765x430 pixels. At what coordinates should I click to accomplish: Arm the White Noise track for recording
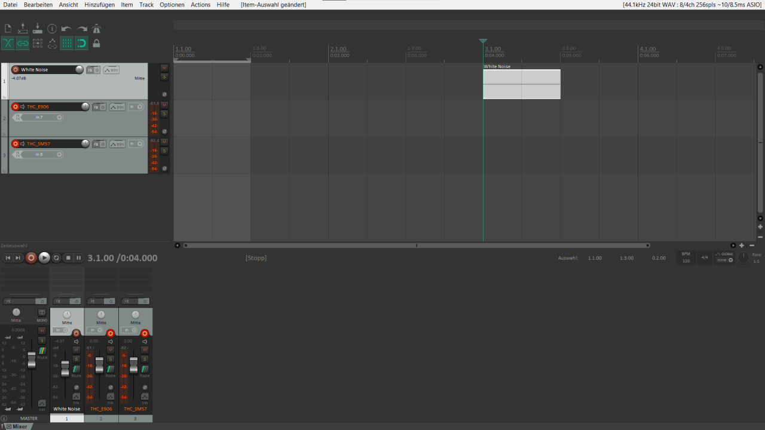[x=16, y=70]
